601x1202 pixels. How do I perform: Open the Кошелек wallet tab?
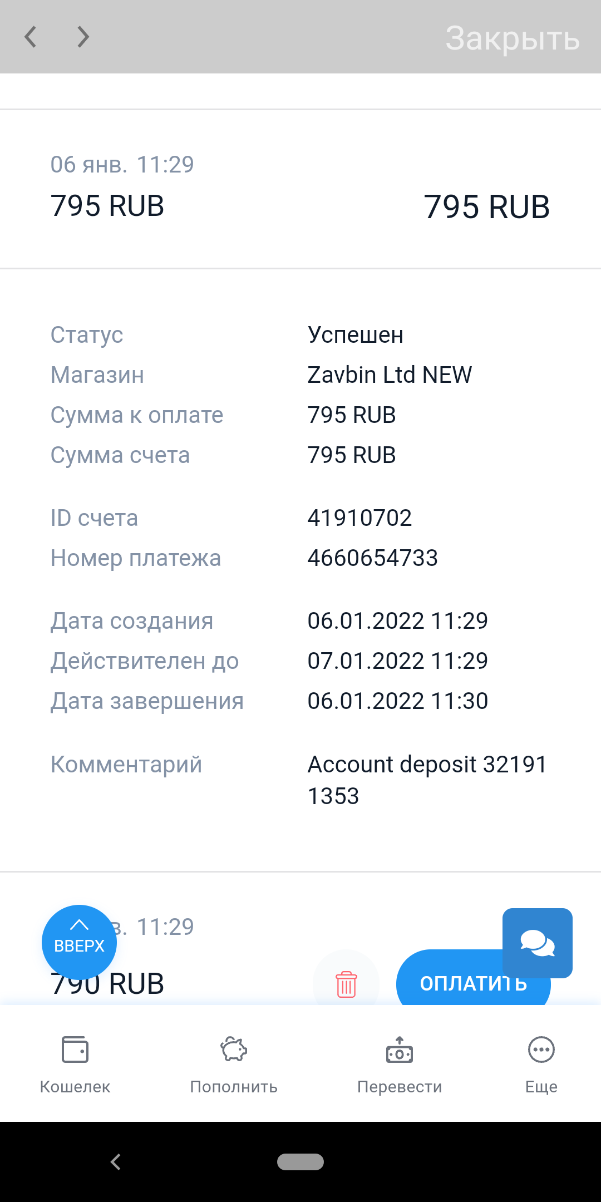point(75,1064)
